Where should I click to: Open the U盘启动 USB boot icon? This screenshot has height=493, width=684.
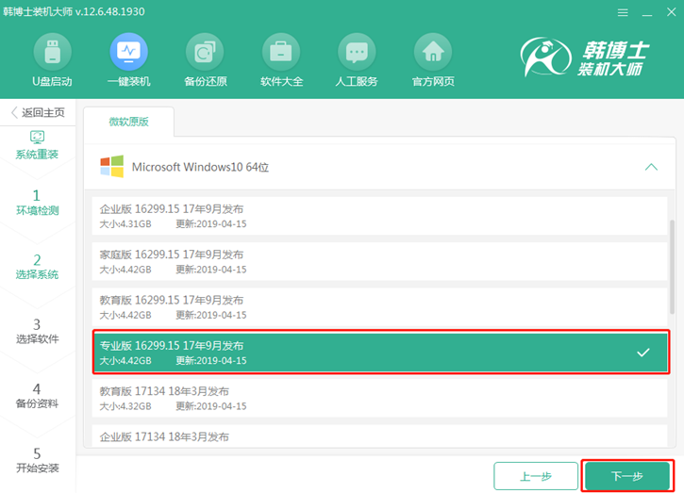(52, 53)
